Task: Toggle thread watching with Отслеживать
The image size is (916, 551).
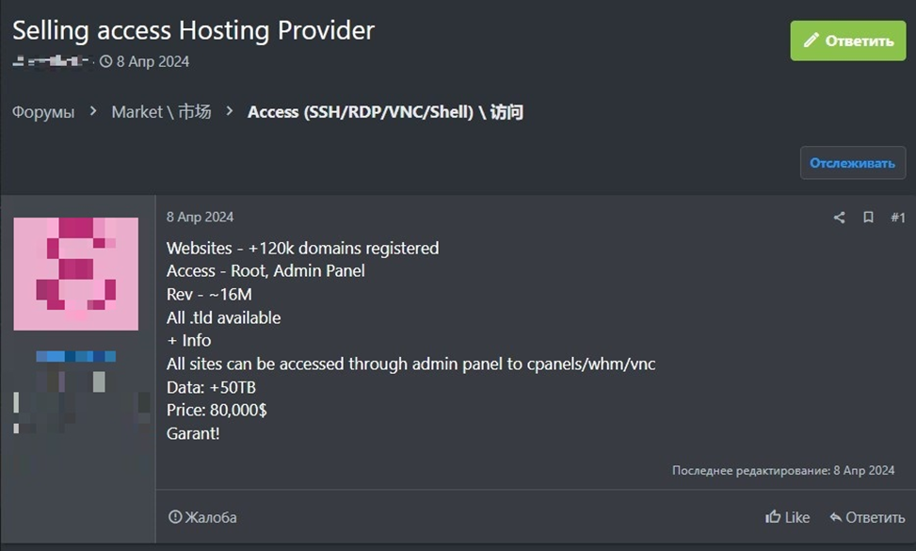Action: pos(852,163)
